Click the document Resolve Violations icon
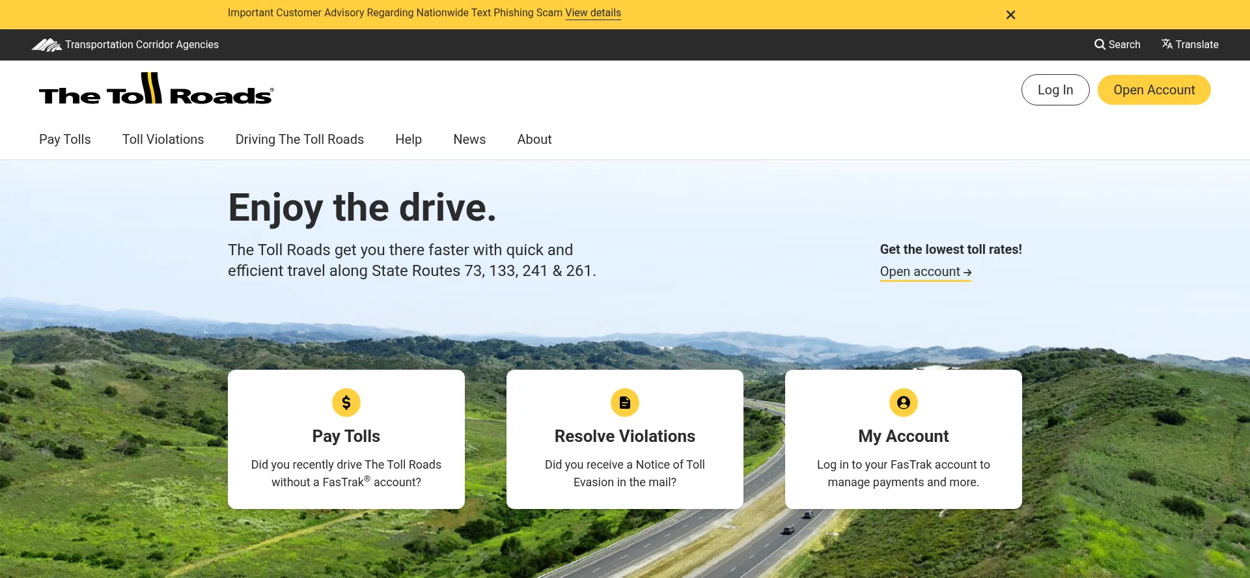Screen dimensions: 1250x578 (x=625, y=402)
